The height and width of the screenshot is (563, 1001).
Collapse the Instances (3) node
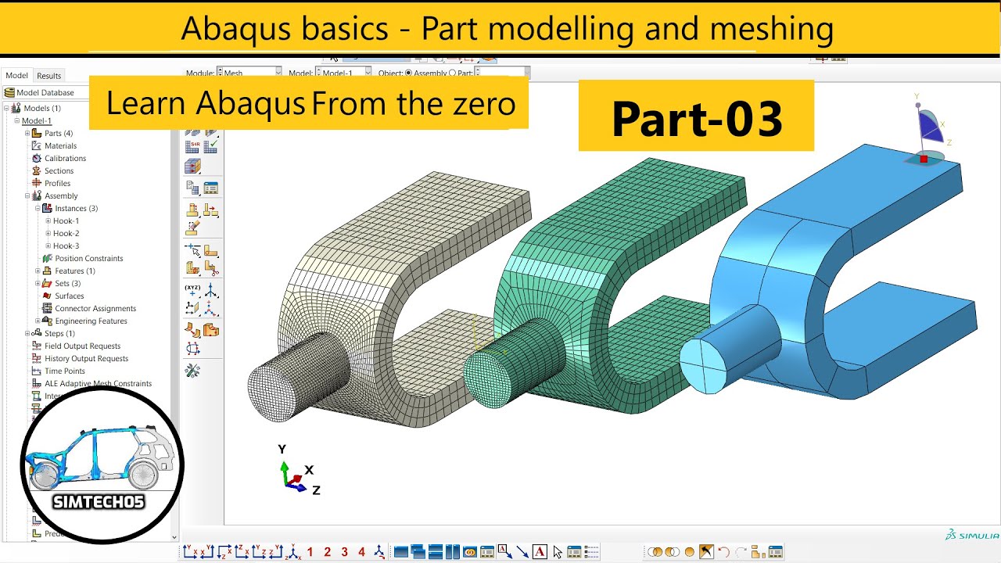38,208
